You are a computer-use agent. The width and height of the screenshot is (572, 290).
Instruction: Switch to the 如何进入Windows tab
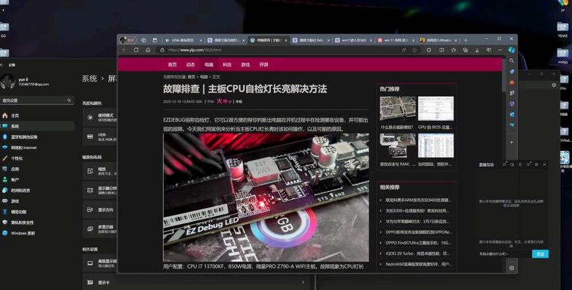point(439,40)
